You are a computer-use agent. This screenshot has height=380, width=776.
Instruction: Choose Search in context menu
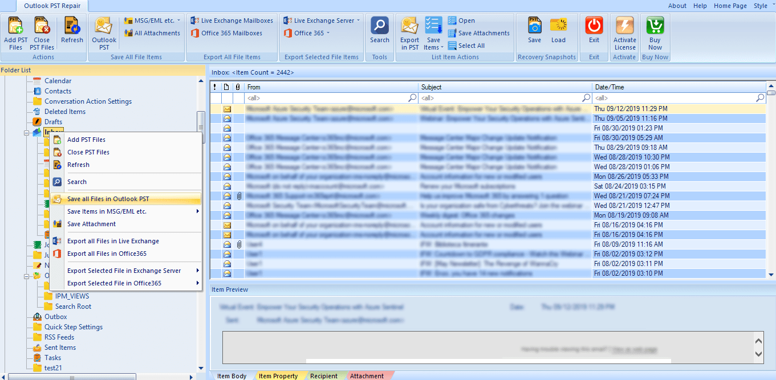(x=125, y=182)
